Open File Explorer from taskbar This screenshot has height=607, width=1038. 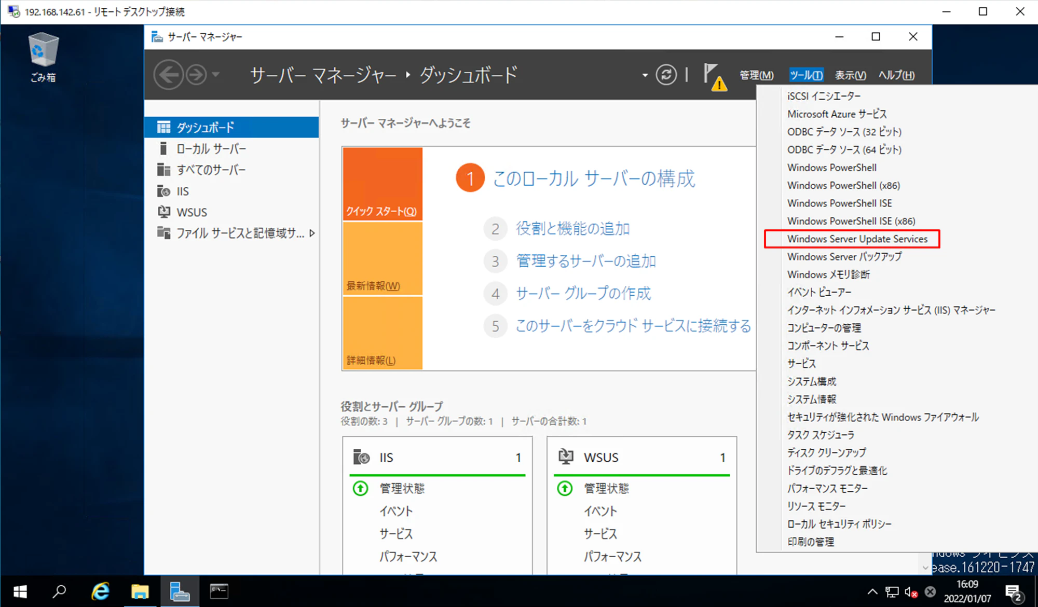pyautogui.click(x=140, y=591)
